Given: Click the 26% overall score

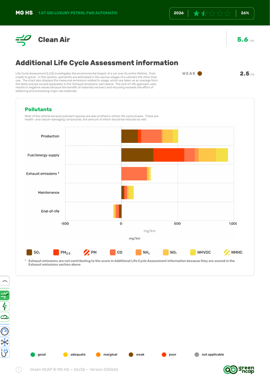Looking at the screenshot, I should pyautogui.click(x=245, y=13).
